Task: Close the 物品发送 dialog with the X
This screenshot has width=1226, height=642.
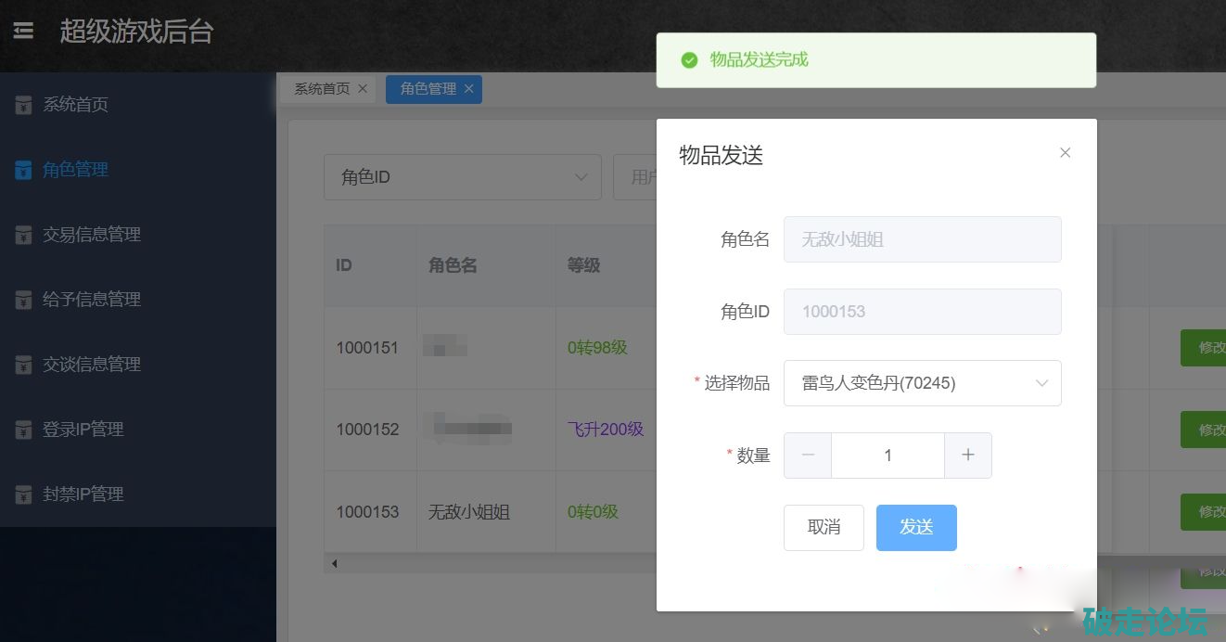Action: click(x=1065, y=153)
